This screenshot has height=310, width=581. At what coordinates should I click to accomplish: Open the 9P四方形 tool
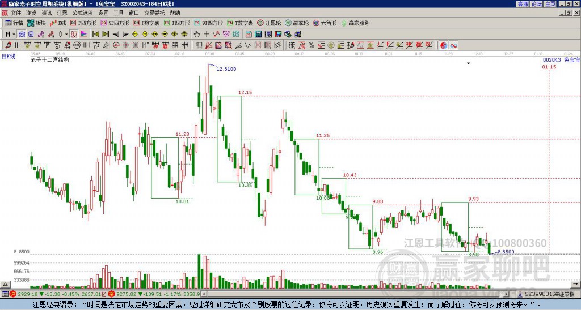pyautogui.click(x=115, y=23)
